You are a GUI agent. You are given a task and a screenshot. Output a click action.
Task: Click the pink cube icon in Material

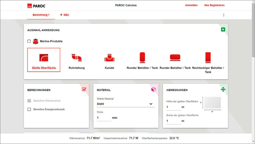coord(153,89)
